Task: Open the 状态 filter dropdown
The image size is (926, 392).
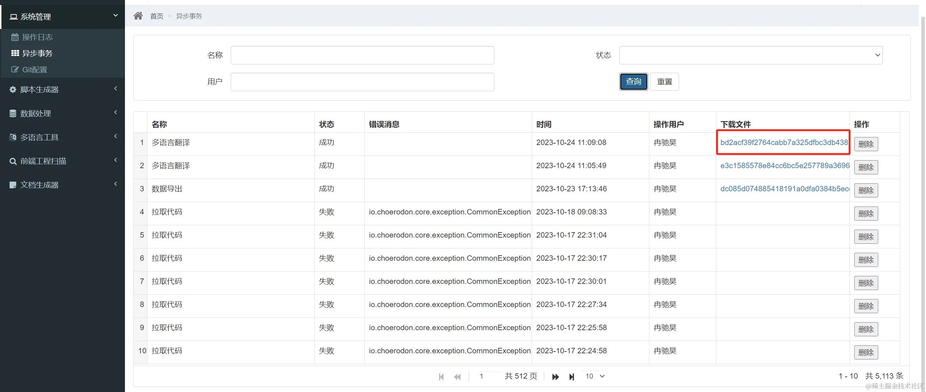Action: 750,55
